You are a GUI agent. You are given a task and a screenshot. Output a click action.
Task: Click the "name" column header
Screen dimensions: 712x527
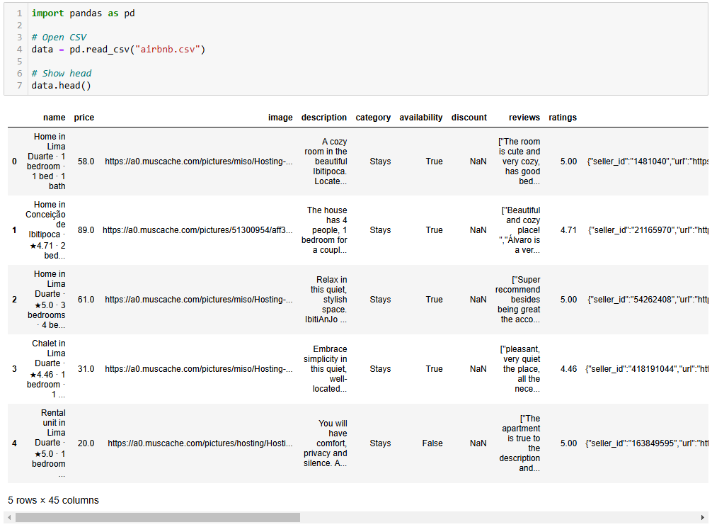pyautogui.click(x=54, y=117)
